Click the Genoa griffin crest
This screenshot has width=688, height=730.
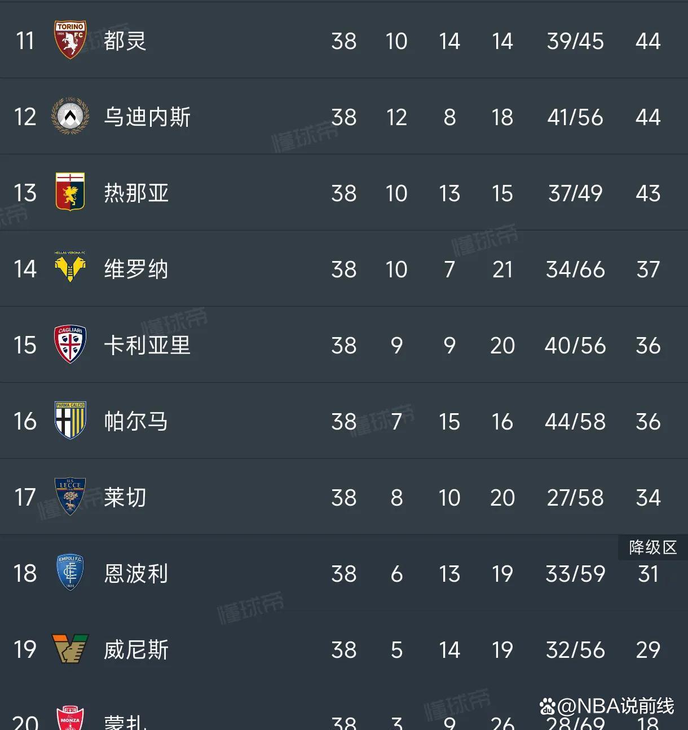pyautogui.click(x=70, y=193)
